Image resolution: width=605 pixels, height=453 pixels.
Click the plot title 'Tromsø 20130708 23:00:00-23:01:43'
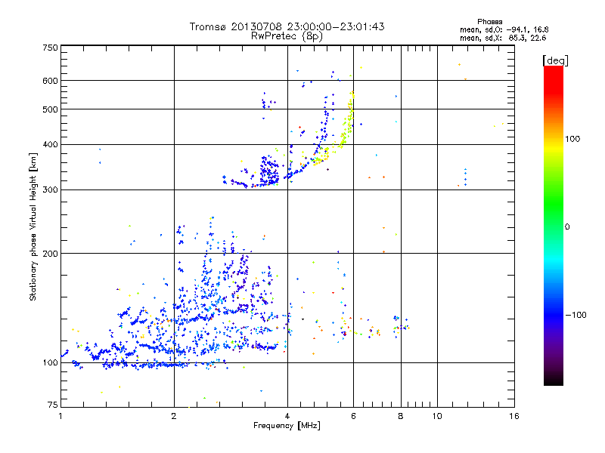click(287, 26)
